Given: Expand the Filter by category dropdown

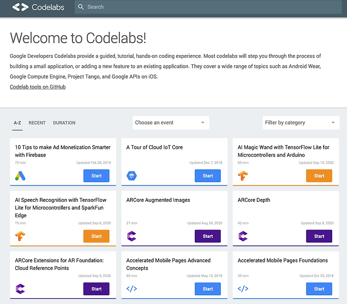Looking at the screenshot, I should point(301,122).
